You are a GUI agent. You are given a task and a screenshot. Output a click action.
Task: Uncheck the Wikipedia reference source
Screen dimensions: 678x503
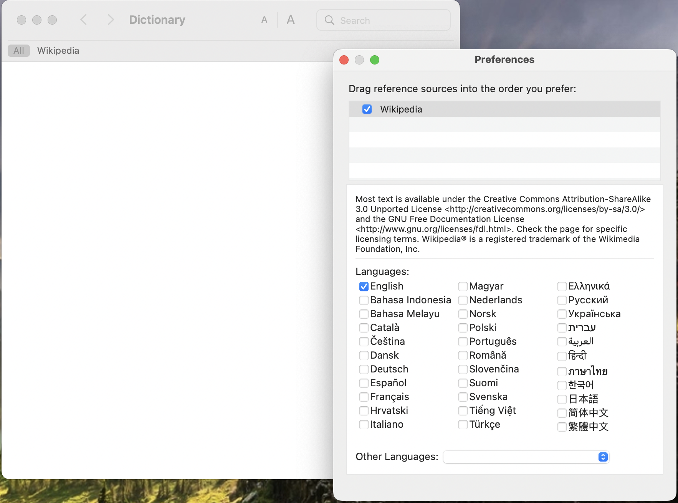point(367,109)
